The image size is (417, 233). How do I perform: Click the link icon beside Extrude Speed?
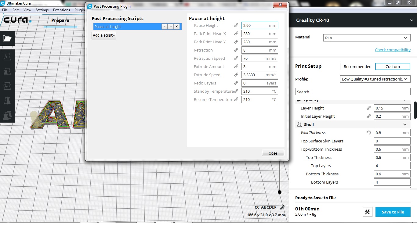coord(236,75)
